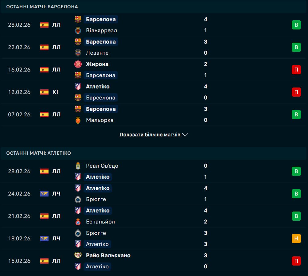Click the world flag icon on 18.02.26

click(x=44, y=239)
